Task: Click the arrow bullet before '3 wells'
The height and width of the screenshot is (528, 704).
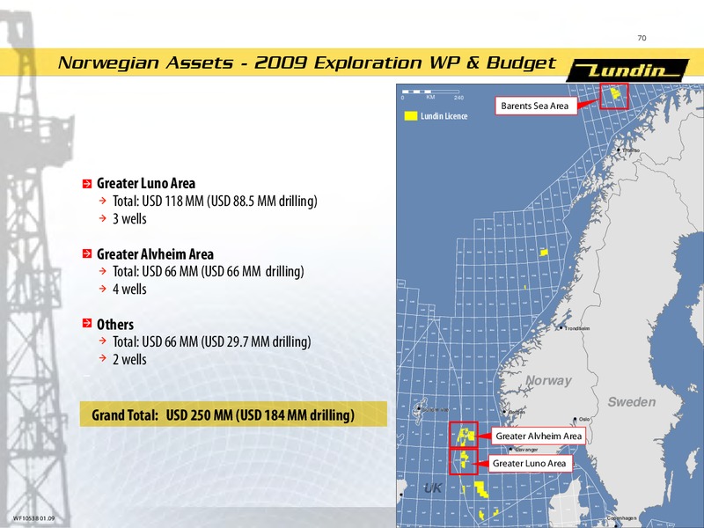Action: coord(103,218)
